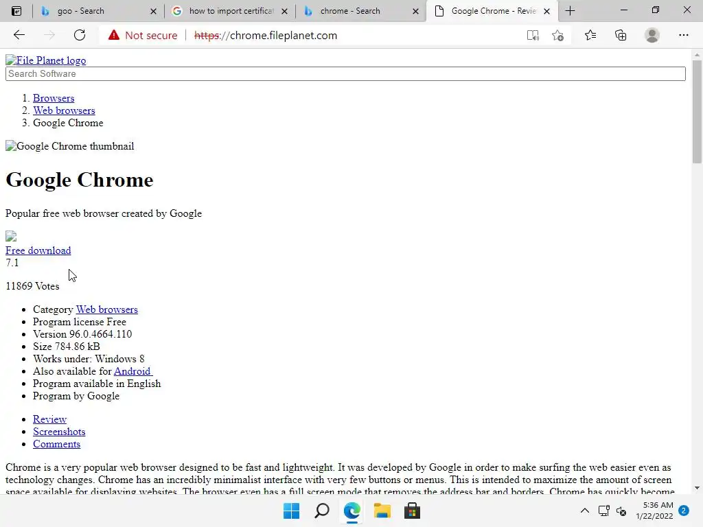Go back to the previous page

[x=19, y=35]
